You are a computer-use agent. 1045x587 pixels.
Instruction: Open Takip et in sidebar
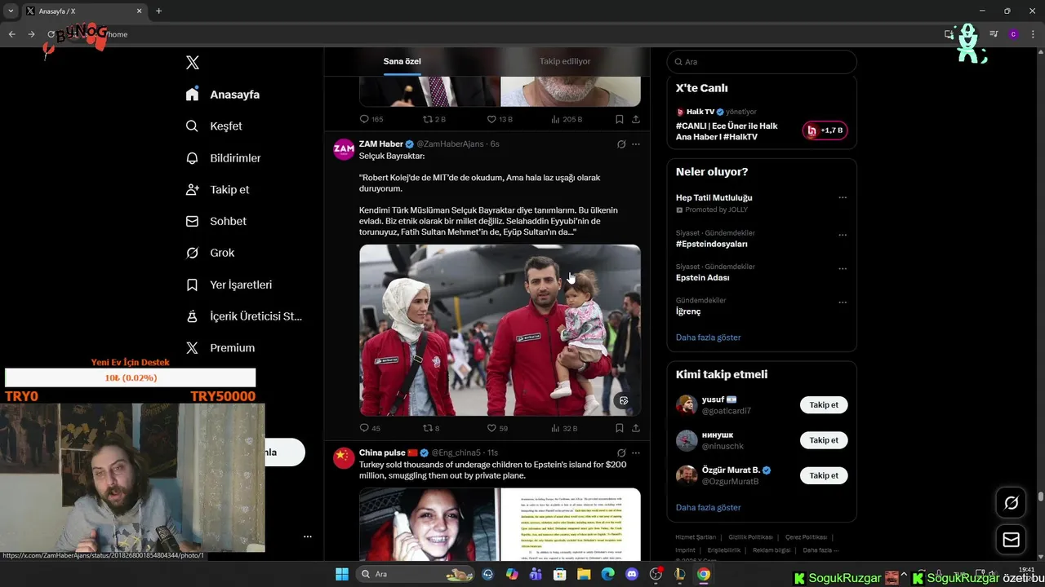tap(217, 189)
